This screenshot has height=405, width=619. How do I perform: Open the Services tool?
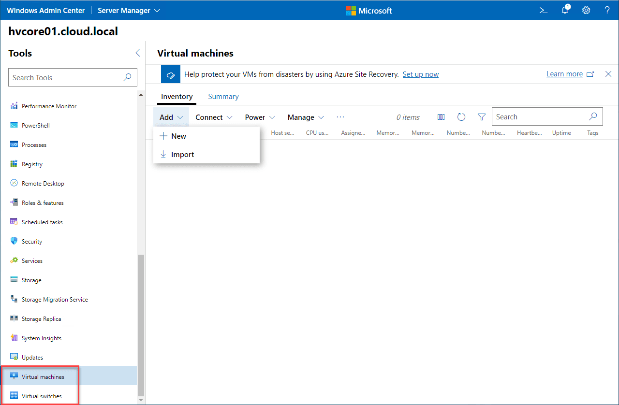point(69,261)
